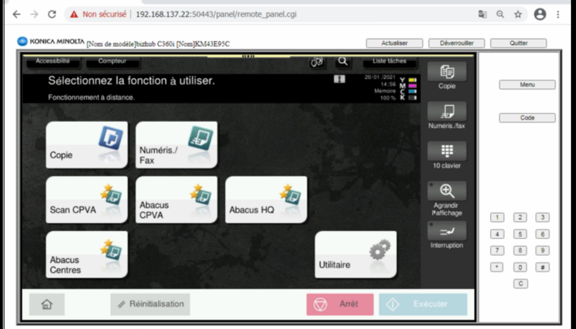Select the Scan CPVA shortcut tile
This screenshot has width=576, height=329.
coord(87,200)
